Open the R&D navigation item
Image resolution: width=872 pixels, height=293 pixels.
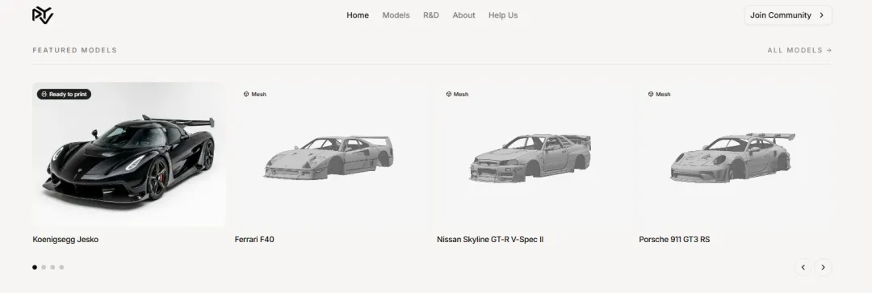point(431,15)
